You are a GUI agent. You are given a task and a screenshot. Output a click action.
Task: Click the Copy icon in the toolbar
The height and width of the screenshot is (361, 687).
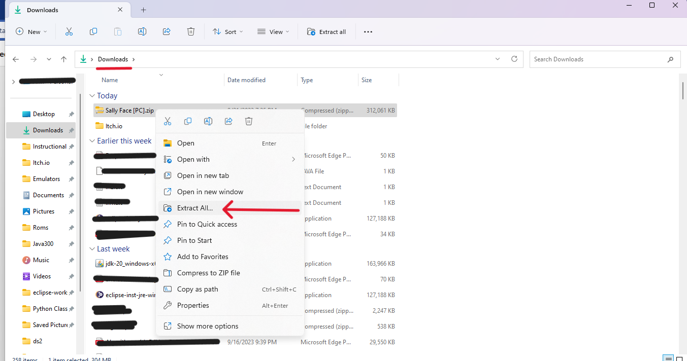[x=93, y=31]
